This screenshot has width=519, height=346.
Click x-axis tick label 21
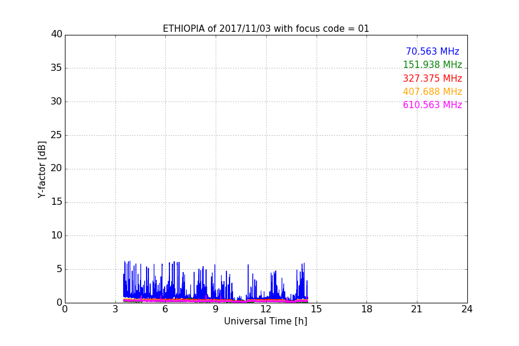[417, 309]
